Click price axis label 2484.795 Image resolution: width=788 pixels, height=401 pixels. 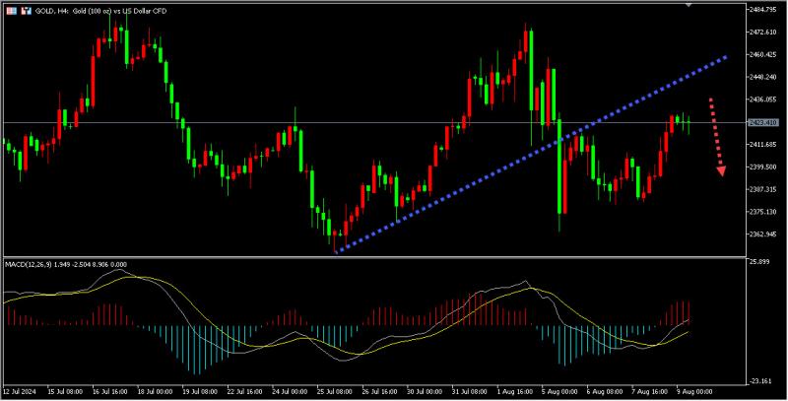[x=762, y=10]
